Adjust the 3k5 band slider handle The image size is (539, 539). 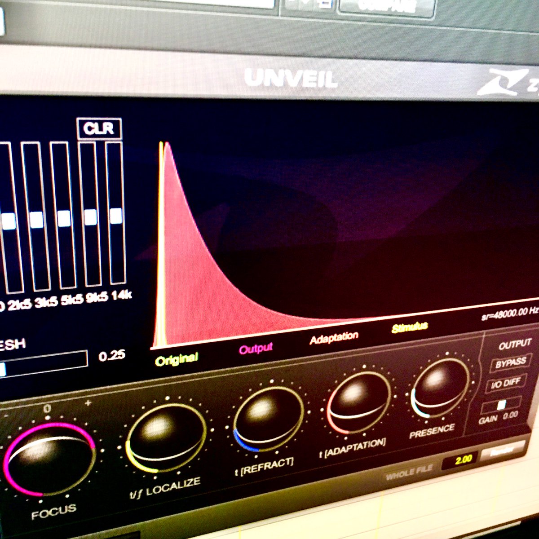point(36,220)
